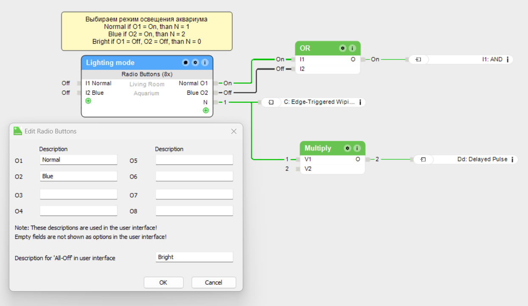The image size is (528, 306).
Task: Click the Blue O2 output label
Action: point(197,93)
